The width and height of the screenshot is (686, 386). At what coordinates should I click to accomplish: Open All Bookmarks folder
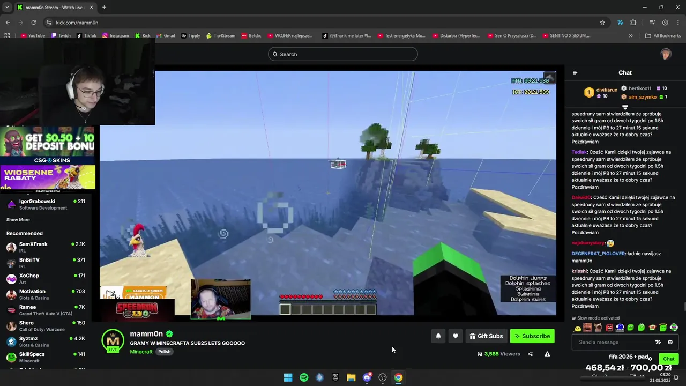[663, 35]
